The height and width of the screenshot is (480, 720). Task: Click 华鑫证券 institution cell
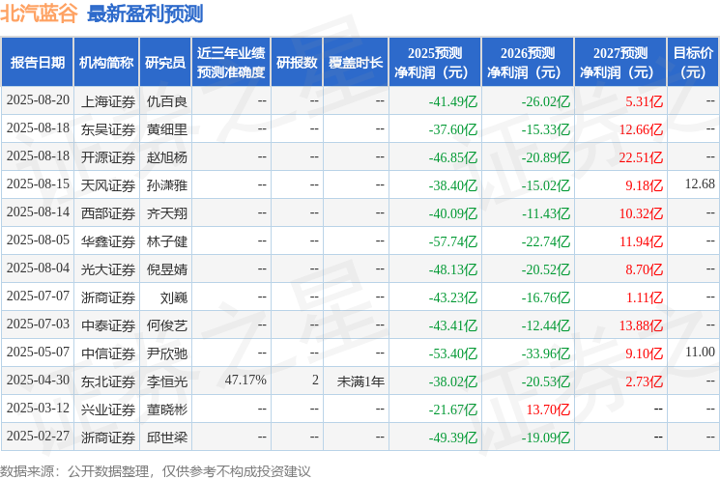pyautogui.click(x=108, y=241)
